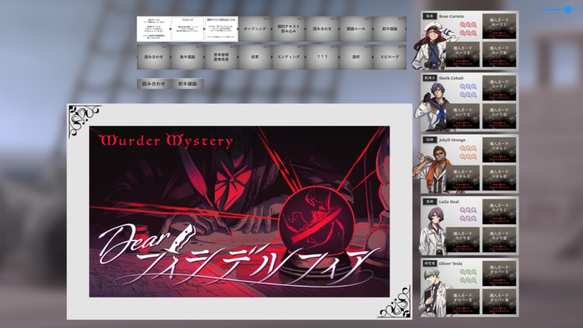Screen dimensions: 583x328
Task: Open the オープニング phase card
Action: click(254, 28)
